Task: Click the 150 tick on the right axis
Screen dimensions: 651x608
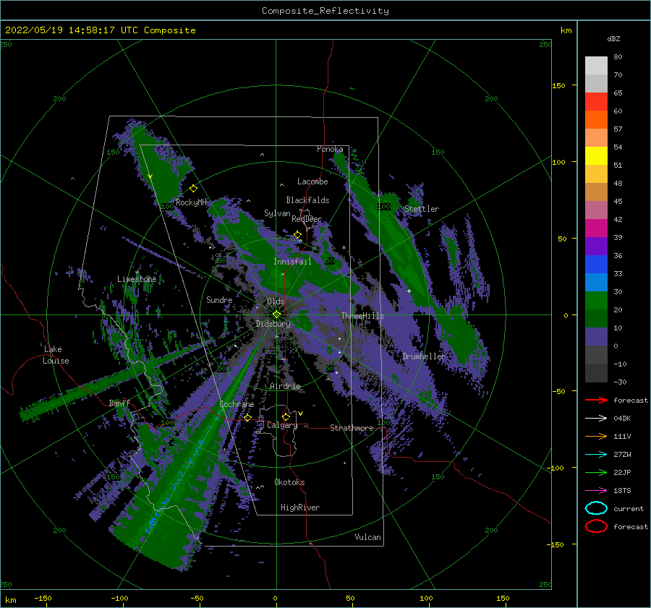Action: [x=558, y=85]
